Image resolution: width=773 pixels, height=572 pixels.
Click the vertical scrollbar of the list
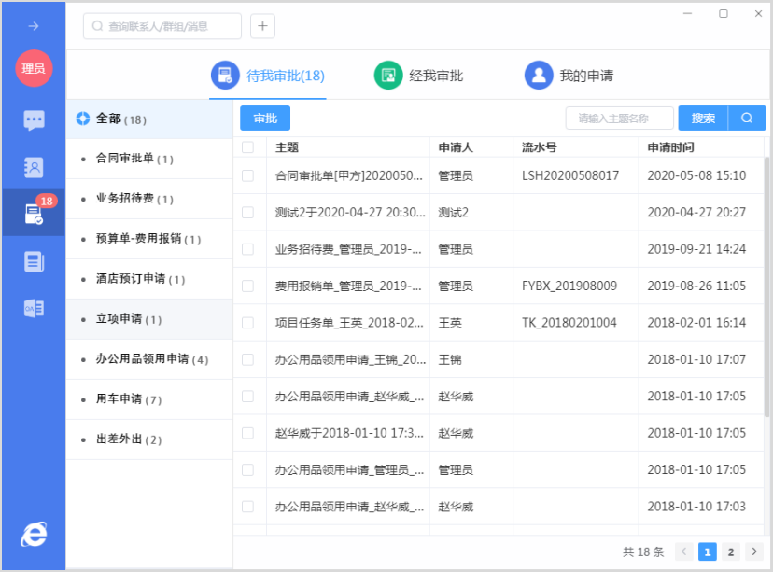tap(767, 280)
